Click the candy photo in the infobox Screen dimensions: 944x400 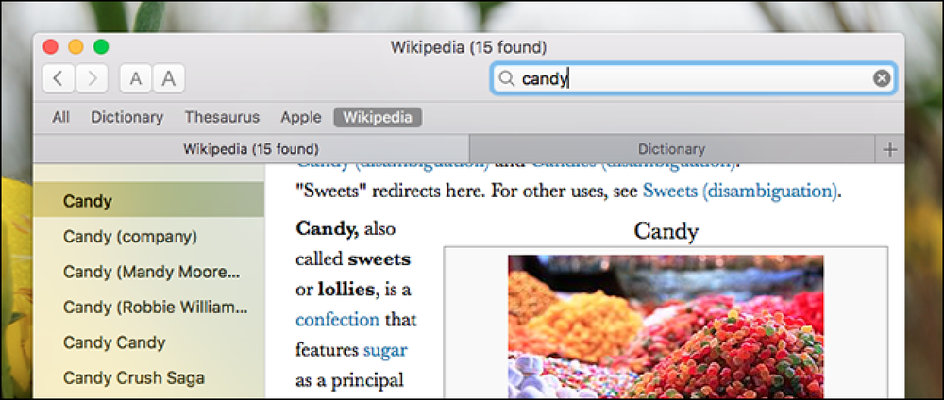pos(666,326)
